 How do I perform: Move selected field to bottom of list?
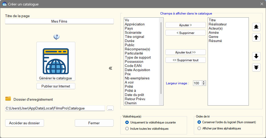click(x=256, y=67)
